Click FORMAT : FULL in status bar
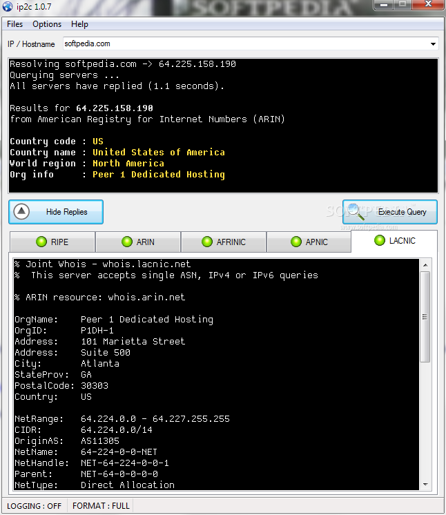 pos(101,506)
